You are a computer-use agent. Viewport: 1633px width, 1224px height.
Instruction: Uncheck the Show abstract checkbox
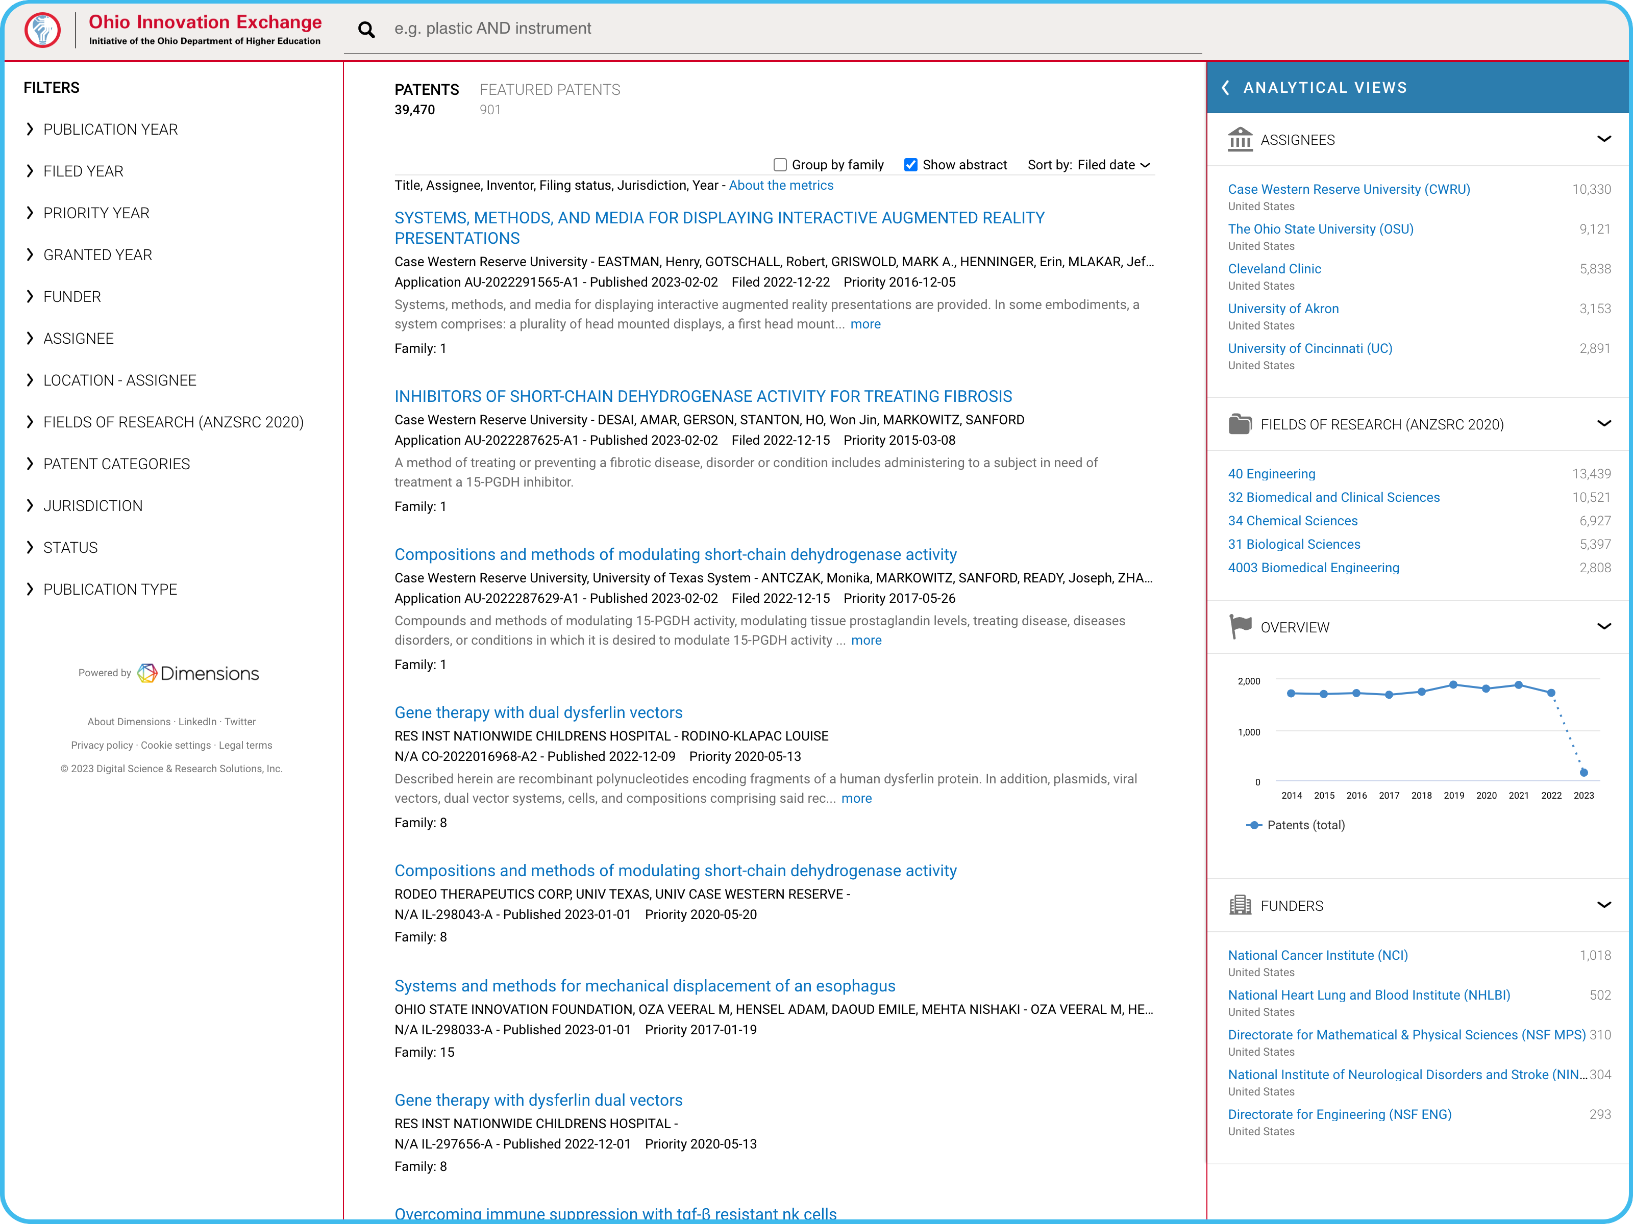coord(911,165)
